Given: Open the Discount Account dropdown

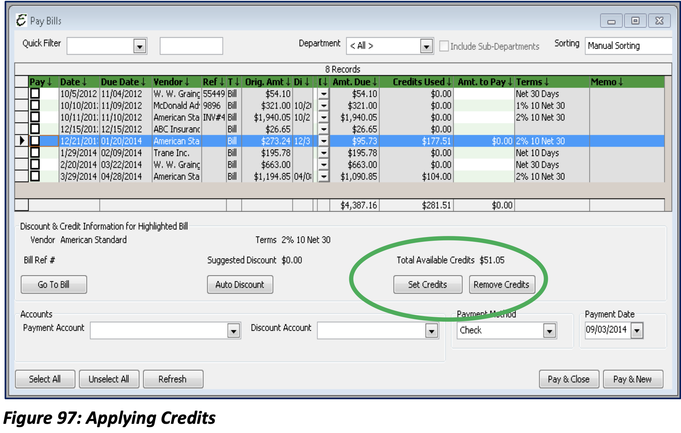Looking at the screenshot, I should [431, 330].
